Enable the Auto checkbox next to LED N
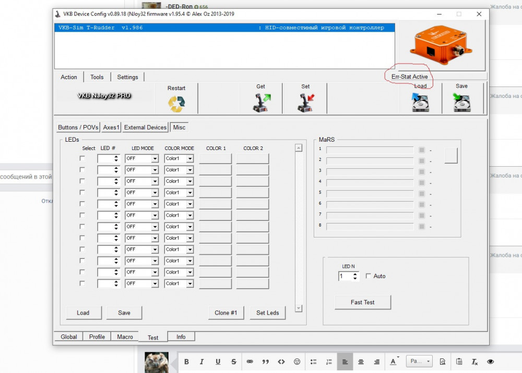Screen dimensions: 522x373 click(369, 276)
